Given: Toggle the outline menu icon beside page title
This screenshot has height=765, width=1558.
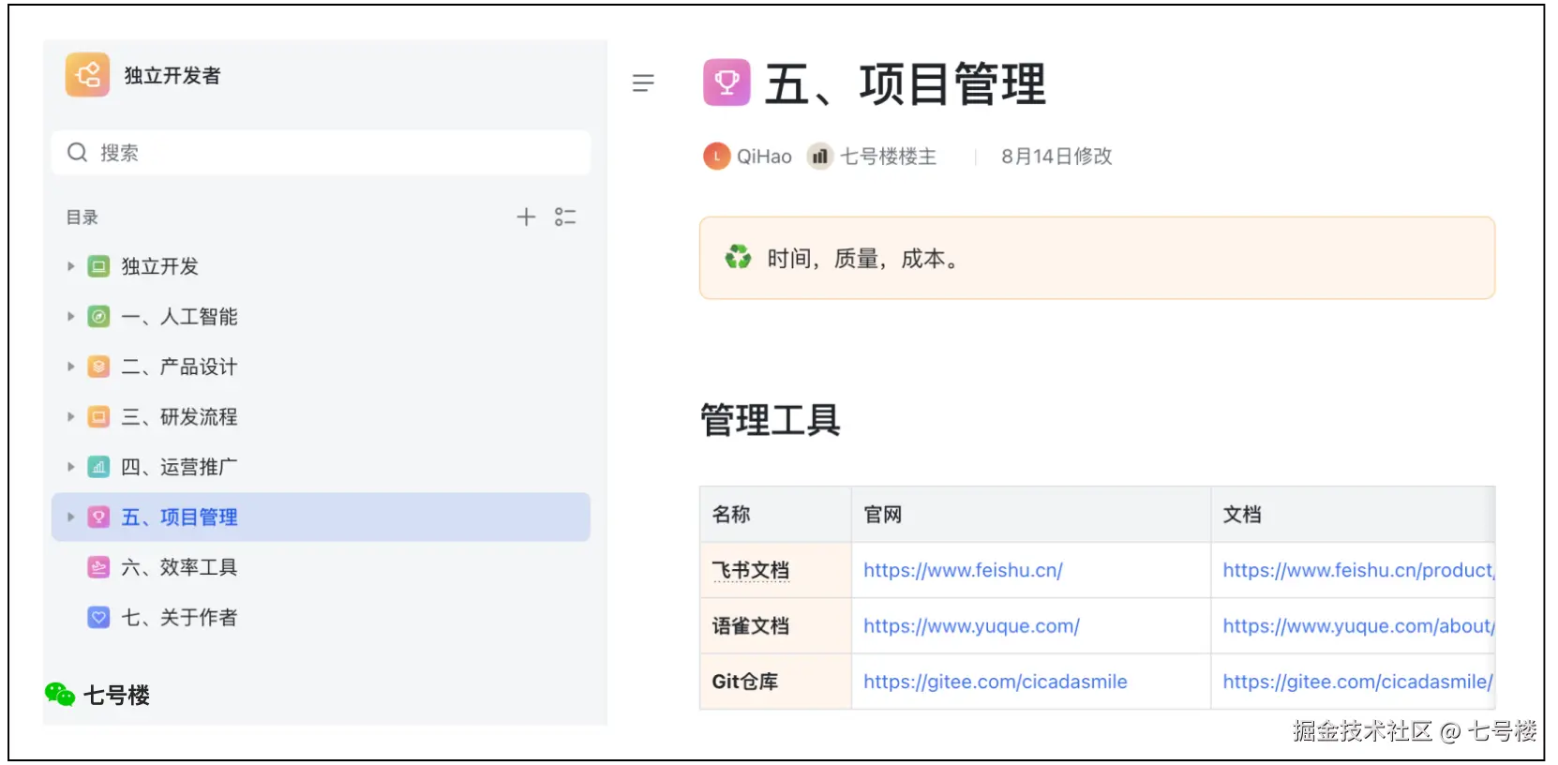Looking at the screenshot, I should [x=643, y=83].
